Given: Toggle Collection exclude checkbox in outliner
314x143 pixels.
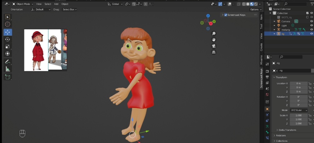Looking at the screenshot, I should pyautogui.click(x=307, y=13).
